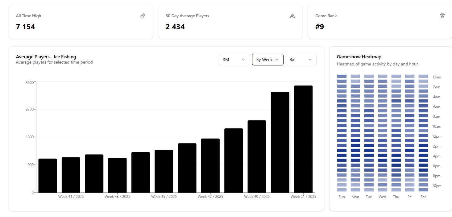Screen dimensions: 452x217
Task: Click the chevron arrow next to Bar
Action: tap(310, 60)
